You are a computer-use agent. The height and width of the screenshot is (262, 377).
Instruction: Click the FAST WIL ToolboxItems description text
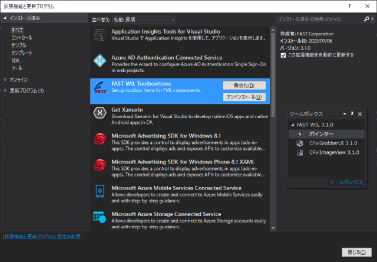tap(156, 90)
